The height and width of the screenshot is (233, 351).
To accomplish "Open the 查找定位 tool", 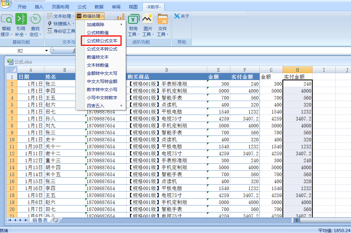I will pyautogui.click(x=35, y=26).
